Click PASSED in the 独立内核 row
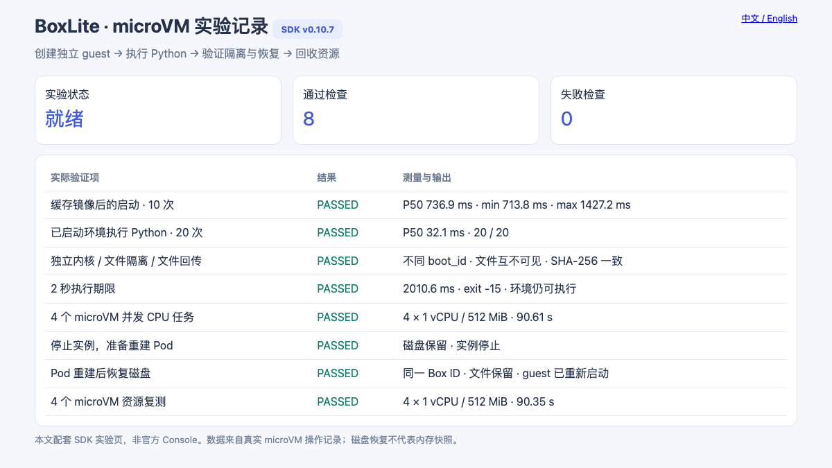832x468 pixels. [x=338, y=261]
